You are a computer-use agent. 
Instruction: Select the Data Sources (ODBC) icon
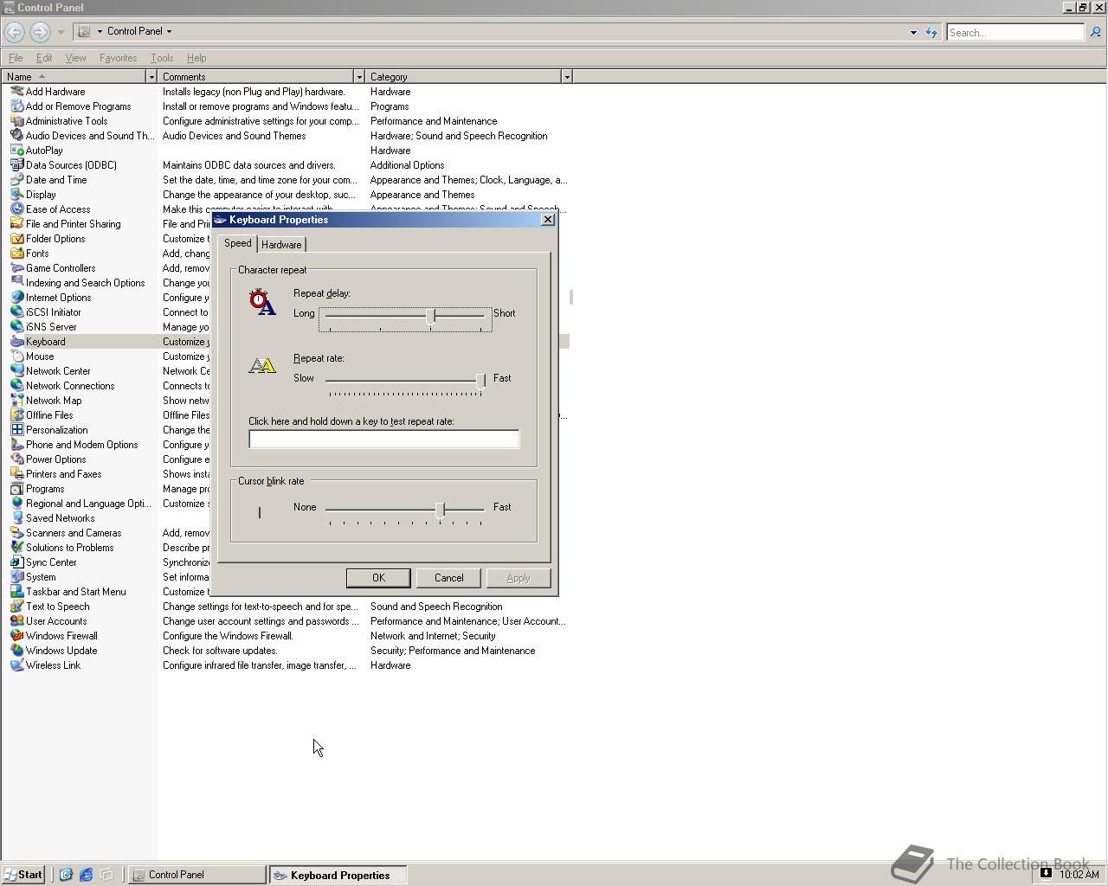16,165
